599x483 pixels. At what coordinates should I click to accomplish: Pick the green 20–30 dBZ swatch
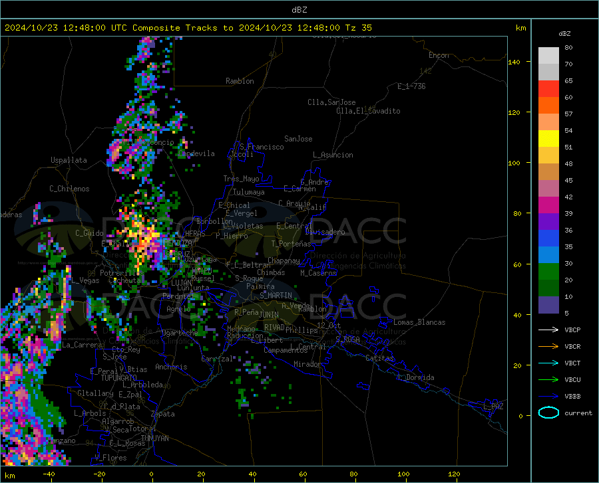click(548, 272)
